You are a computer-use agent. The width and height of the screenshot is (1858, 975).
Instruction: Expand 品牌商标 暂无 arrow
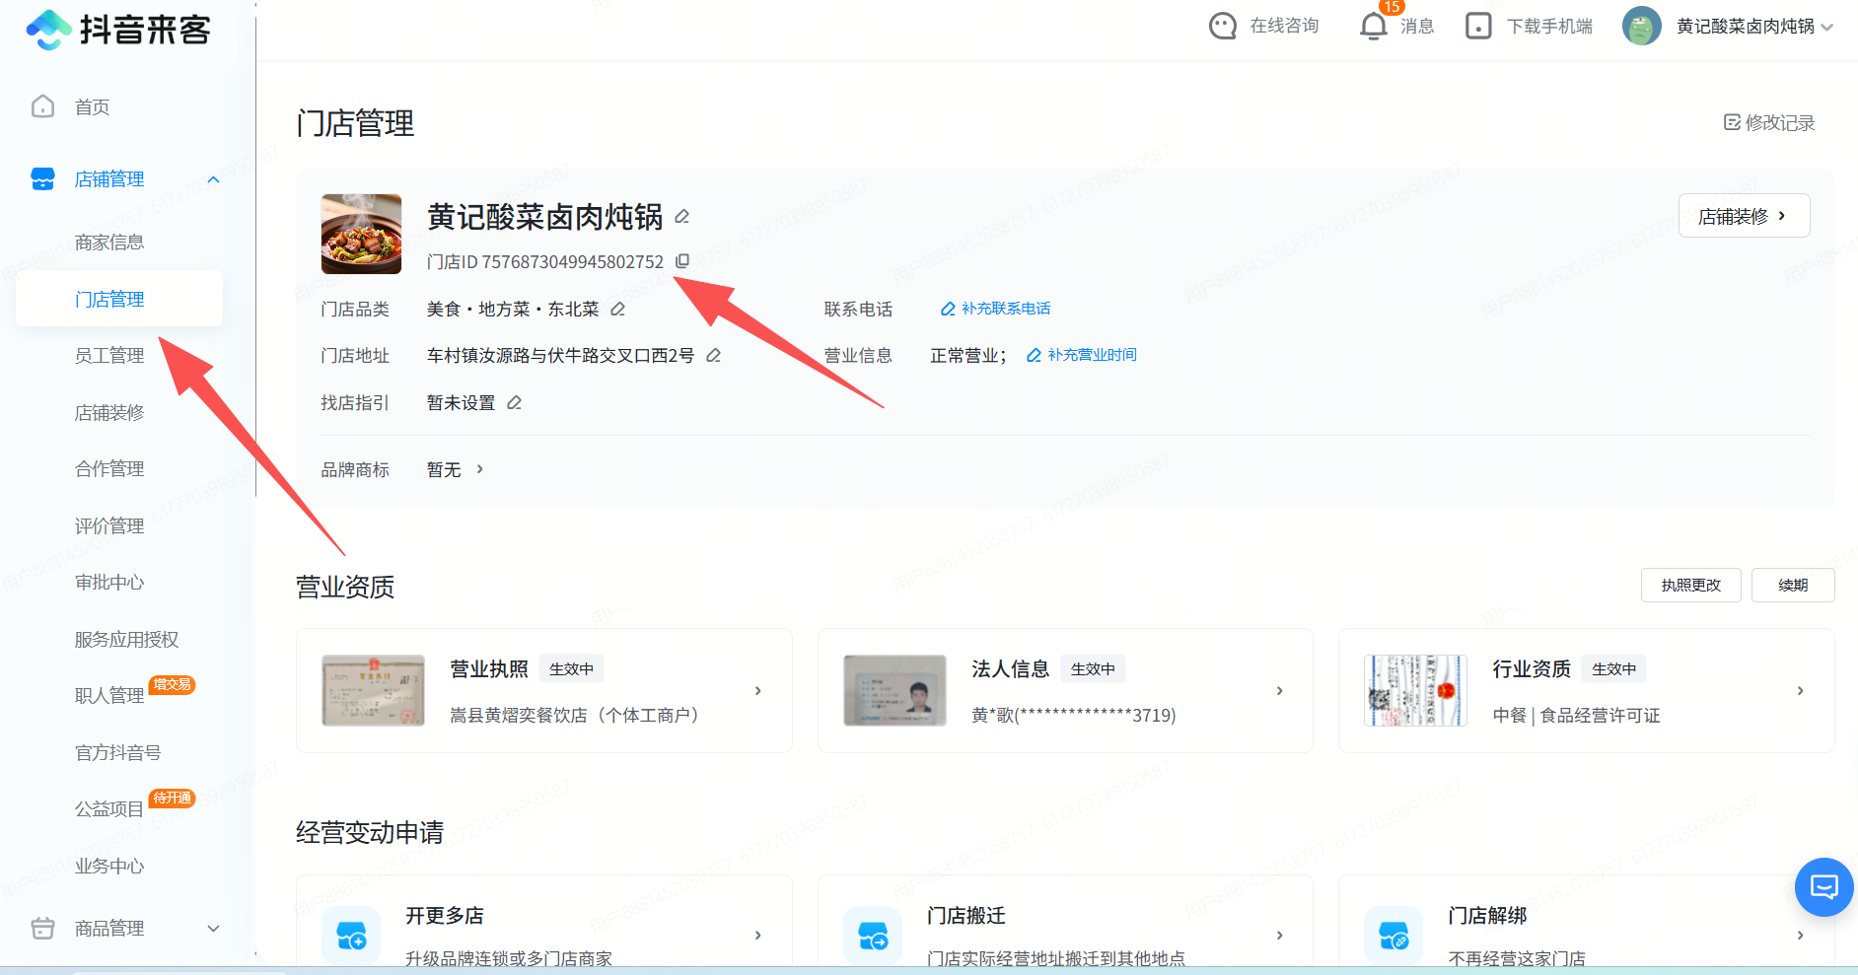(x=479, y=469)
